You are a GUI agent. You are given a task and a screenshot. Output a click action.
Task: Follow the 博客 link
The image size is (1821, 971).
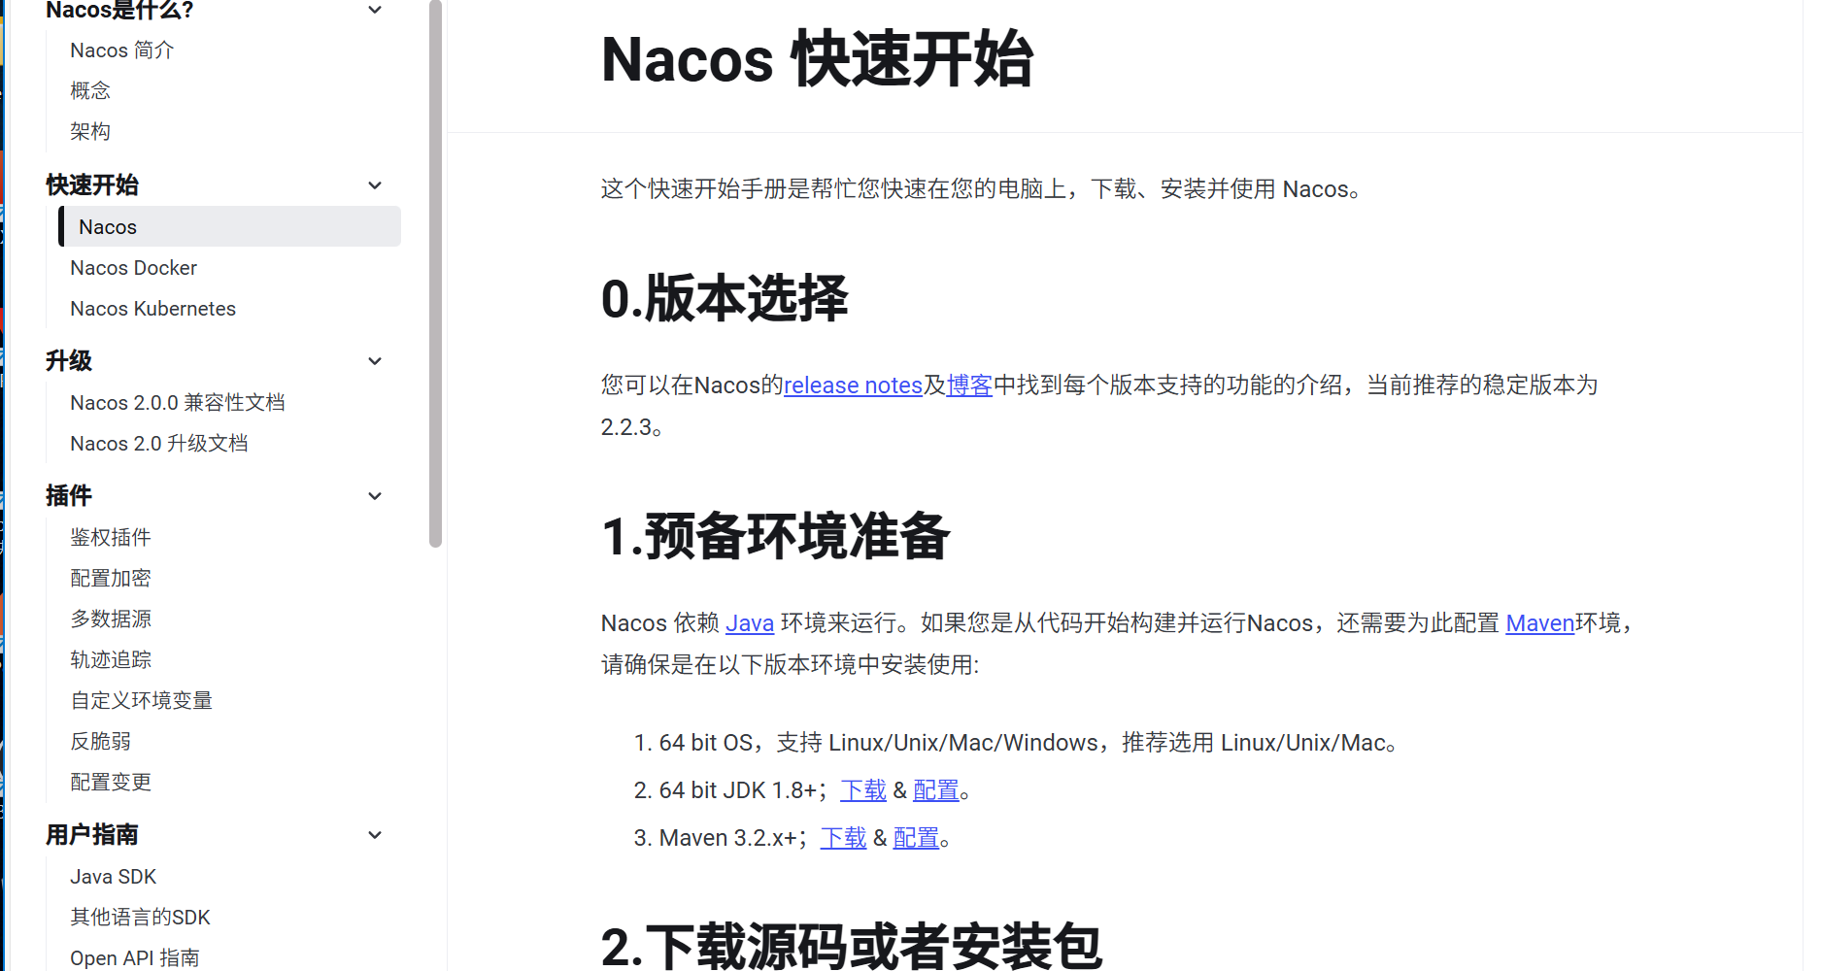[969, 385]
